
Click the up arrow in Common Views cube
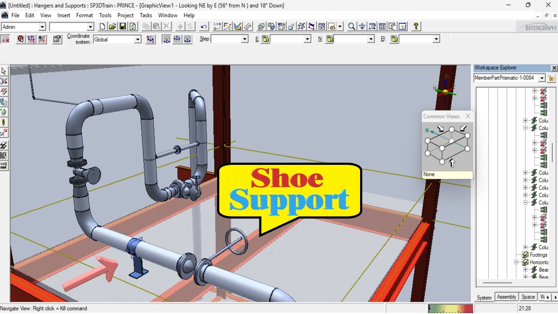pyautogui.click(x=452, y=163)
